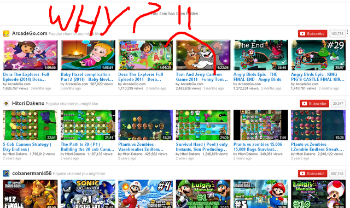Click the '2,918,122 views' text
The height and width of the screenshot is (208, 350).
coord(330,154)
